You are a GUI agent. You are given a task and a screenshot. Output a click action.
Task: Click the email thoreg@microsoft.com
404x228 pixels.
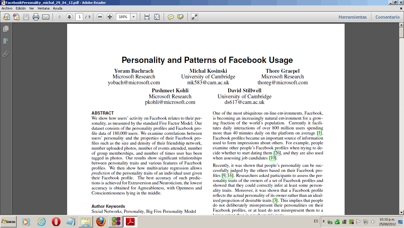283,83
